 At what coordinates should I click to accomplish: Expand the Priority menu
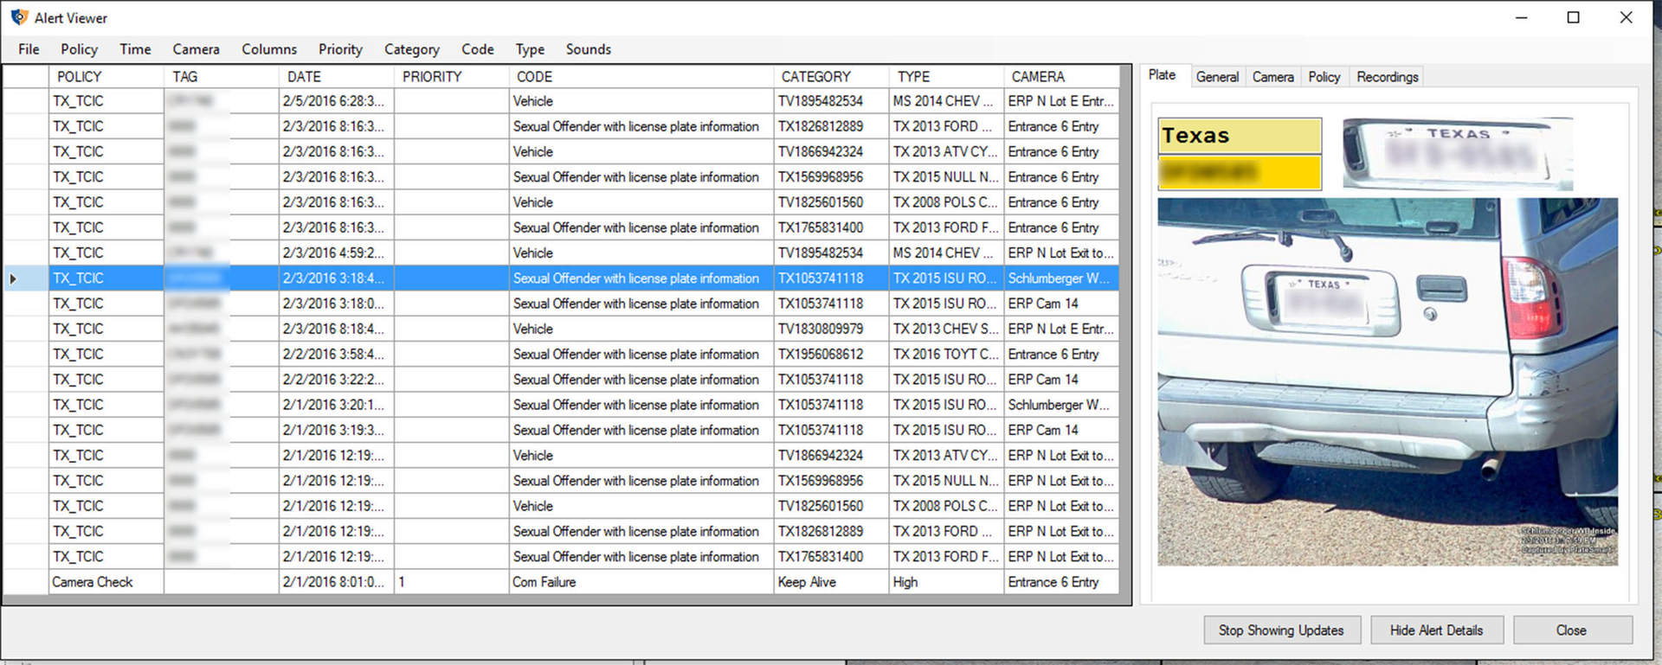pyautogui.click(x=340, y=49)
